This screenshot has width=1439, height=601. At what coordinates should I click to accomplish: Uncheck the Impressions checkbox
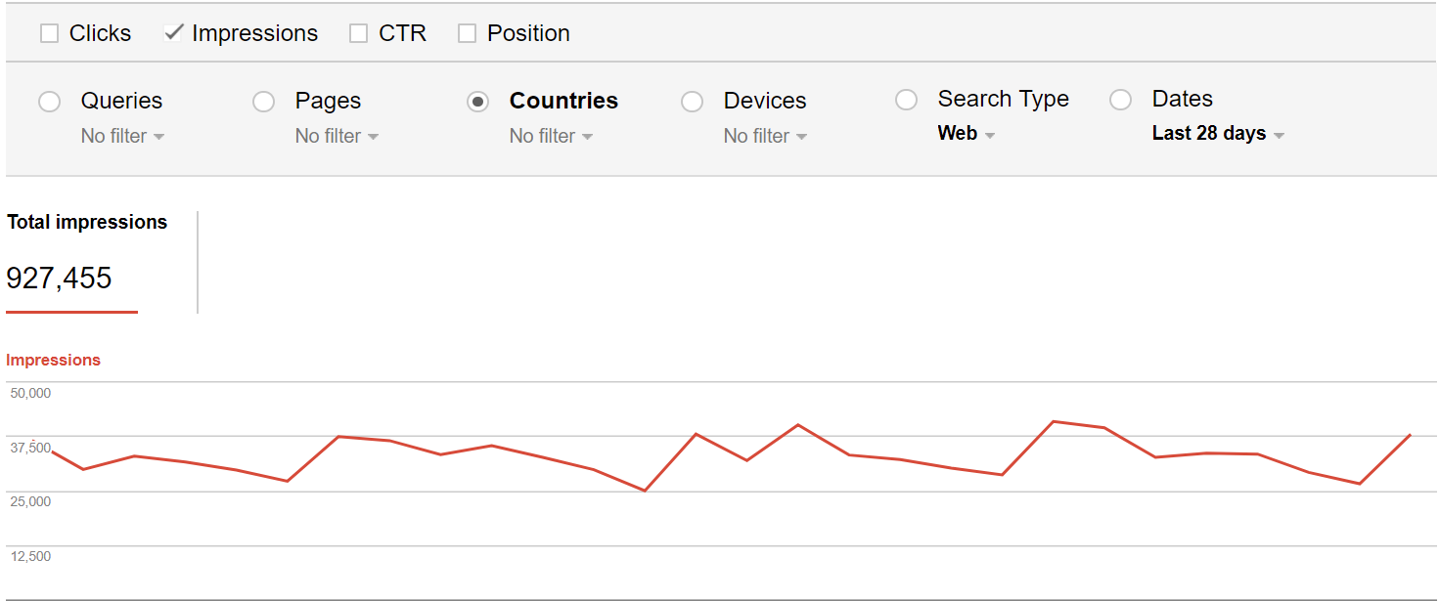click(173, 33)
